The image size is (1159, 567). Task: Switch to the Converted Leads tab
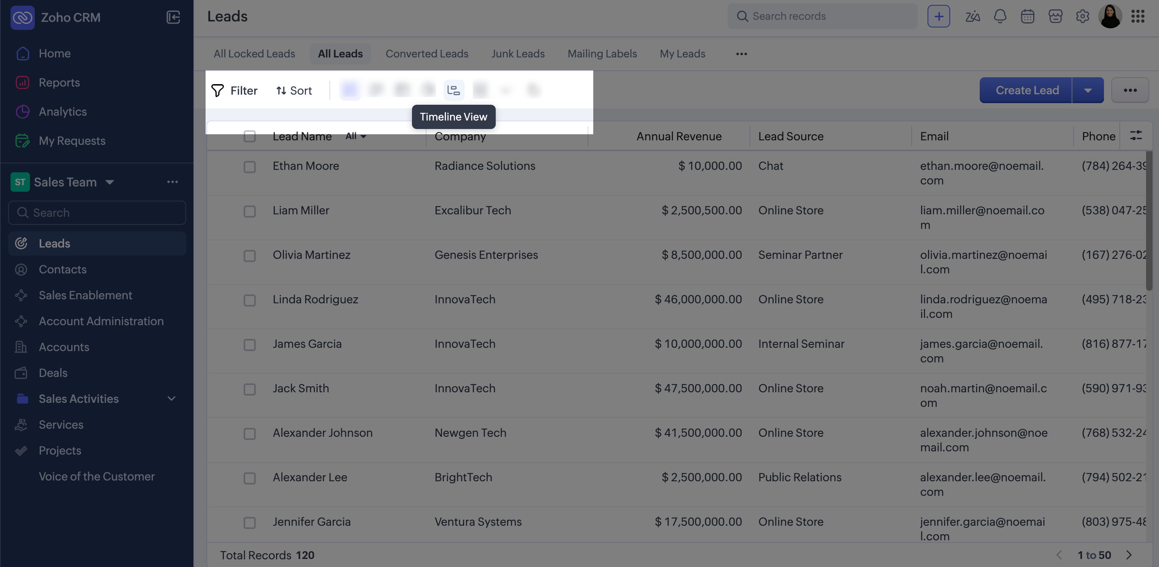click(x=427, y=54)
